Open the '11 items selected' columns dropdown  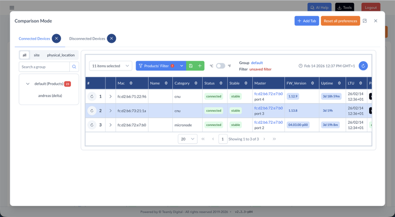point(111,66)
